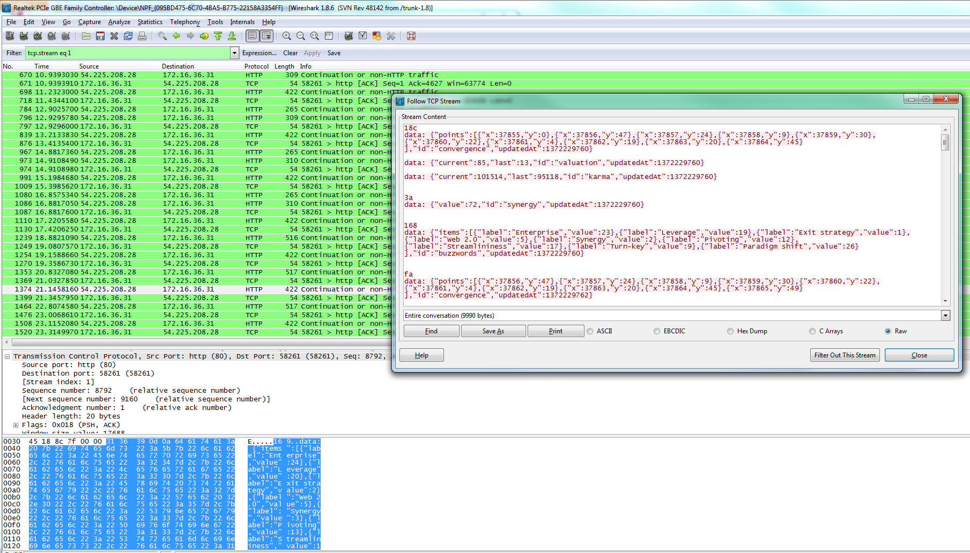Select 'Header length: 20 bytes' detail line
The image size is (970, 553).
click(71, 416)
